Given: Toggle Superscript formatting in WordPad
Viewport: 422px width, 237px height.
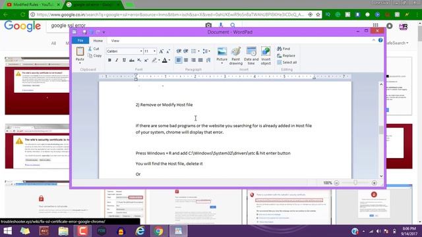Looking at the screenshot, I should (x=146, y=60).
